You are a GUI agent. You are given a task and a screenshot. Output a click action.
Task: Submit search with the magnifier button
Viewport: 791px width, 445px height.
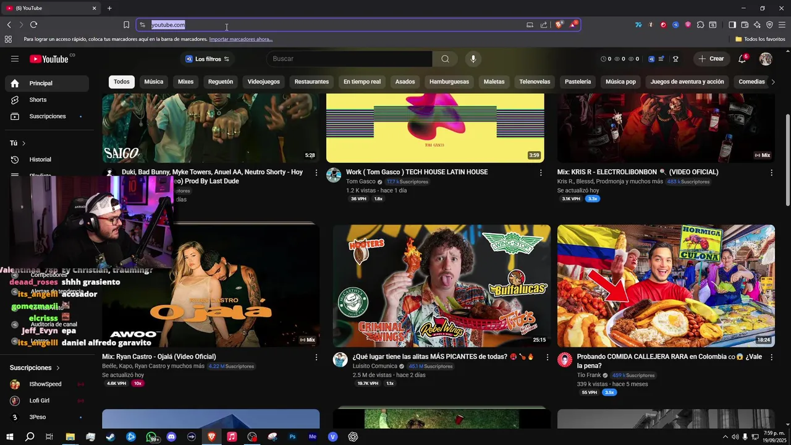(445, 59)
